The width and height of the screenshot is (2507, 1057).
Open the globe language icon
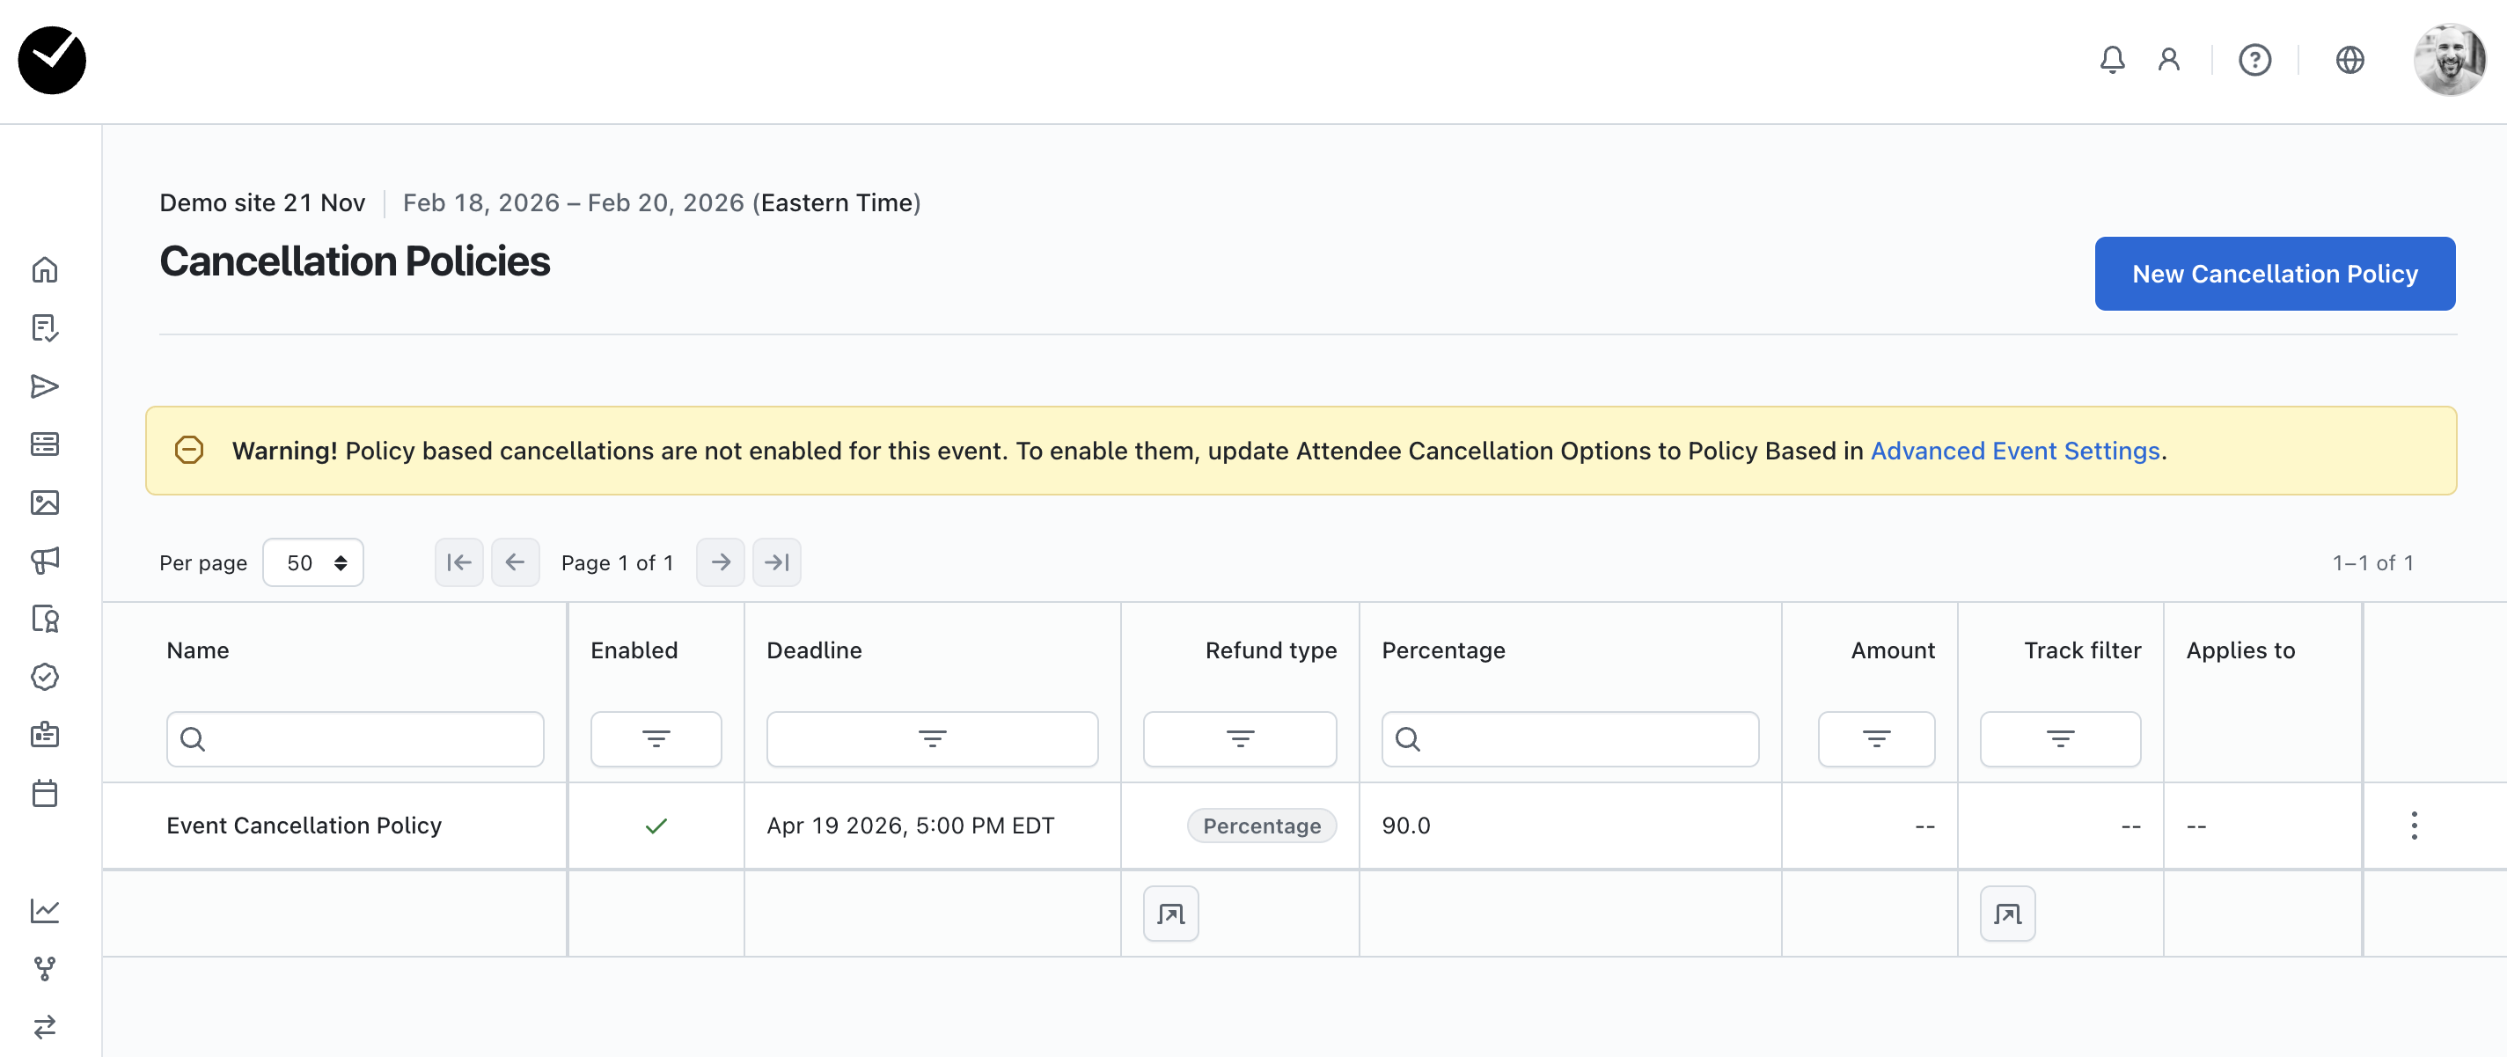[x=2349, y=61]
